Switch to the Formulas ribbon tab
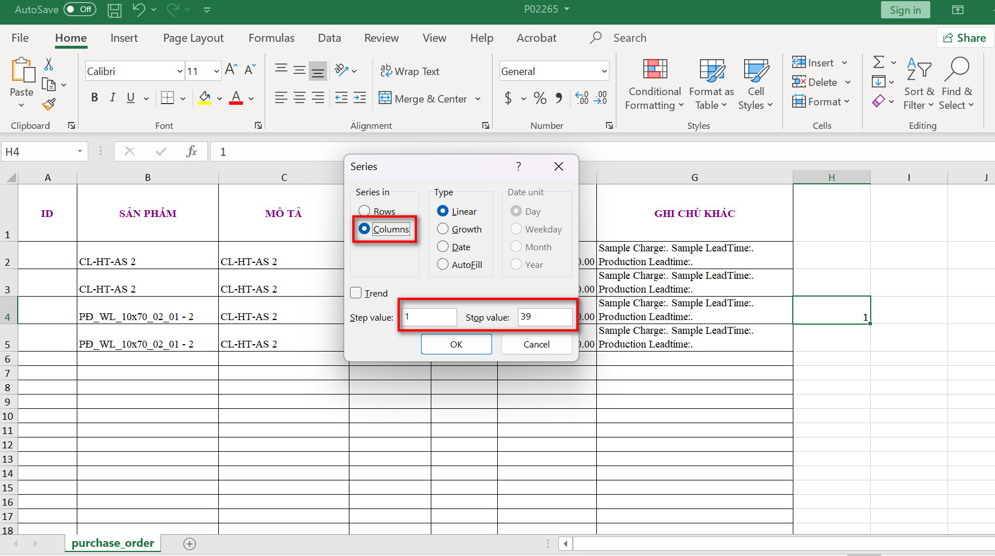This screenshot has height=556, width=995. [x=271, y=38]
